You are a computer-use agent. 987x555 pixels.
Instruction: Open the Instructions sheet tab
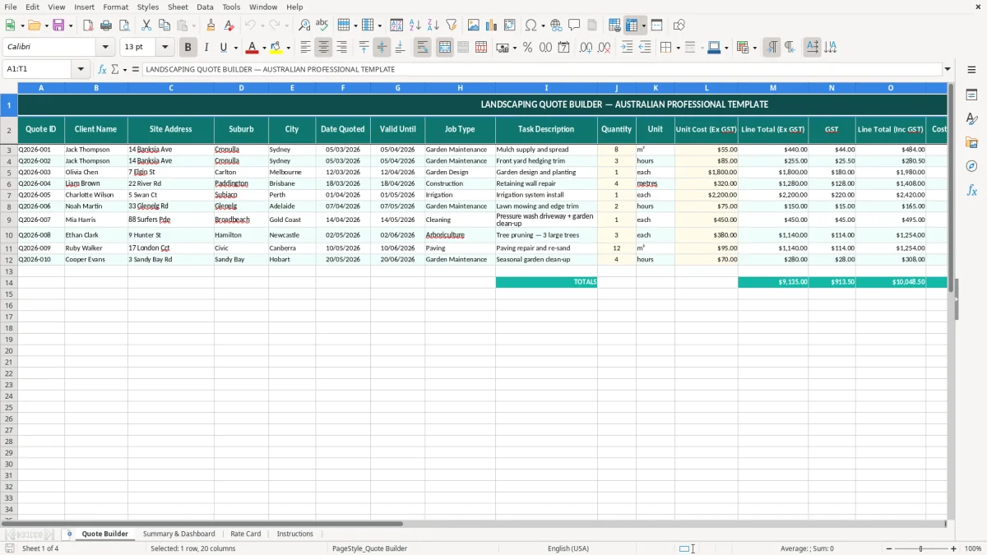pyautogui.click(x=295, y=534)
